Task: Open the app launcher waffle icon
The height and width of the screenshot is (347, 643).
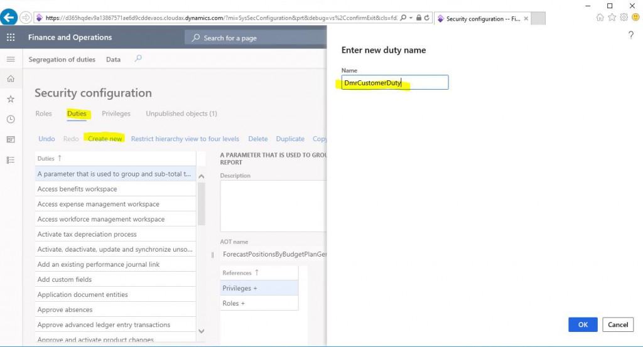Action: point(11,38)
